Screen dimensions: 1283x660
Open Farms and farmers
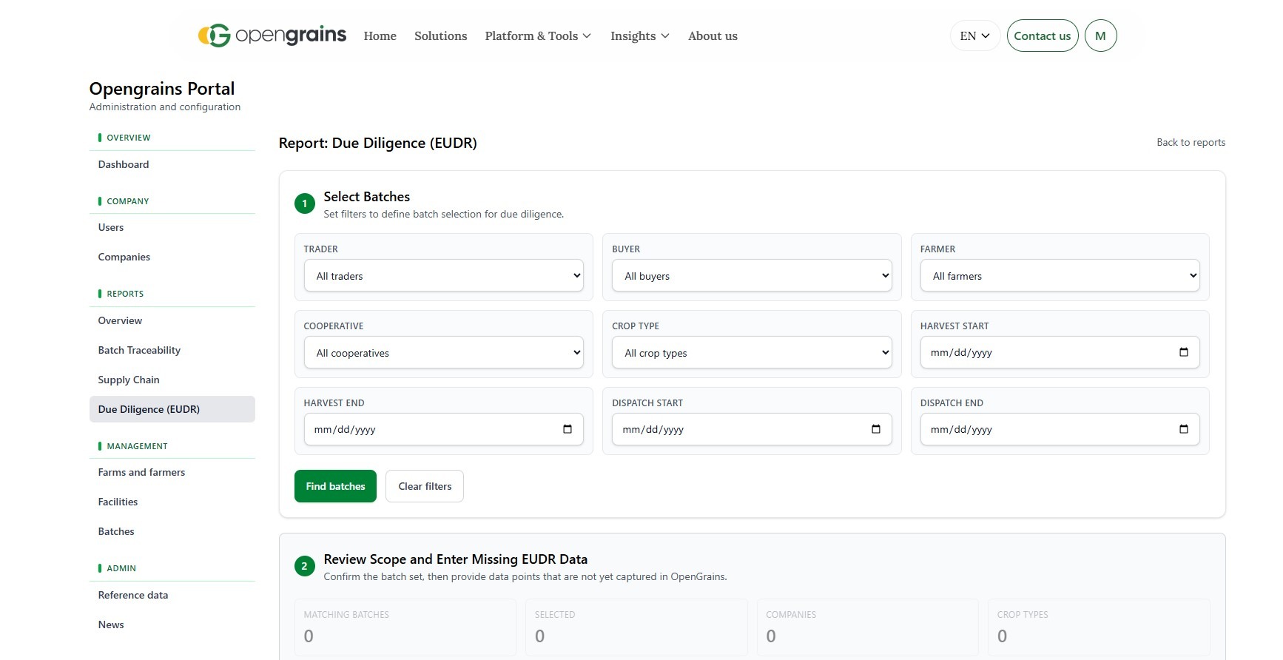point(172,472)
